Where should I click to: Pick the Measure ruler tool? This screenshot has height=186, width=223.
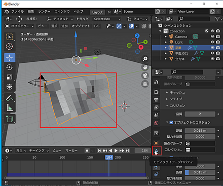click(9, 107)
